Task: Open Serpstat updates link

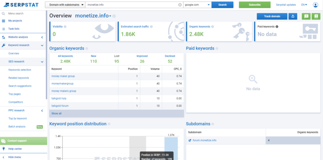Action: [x=286, y=5]
